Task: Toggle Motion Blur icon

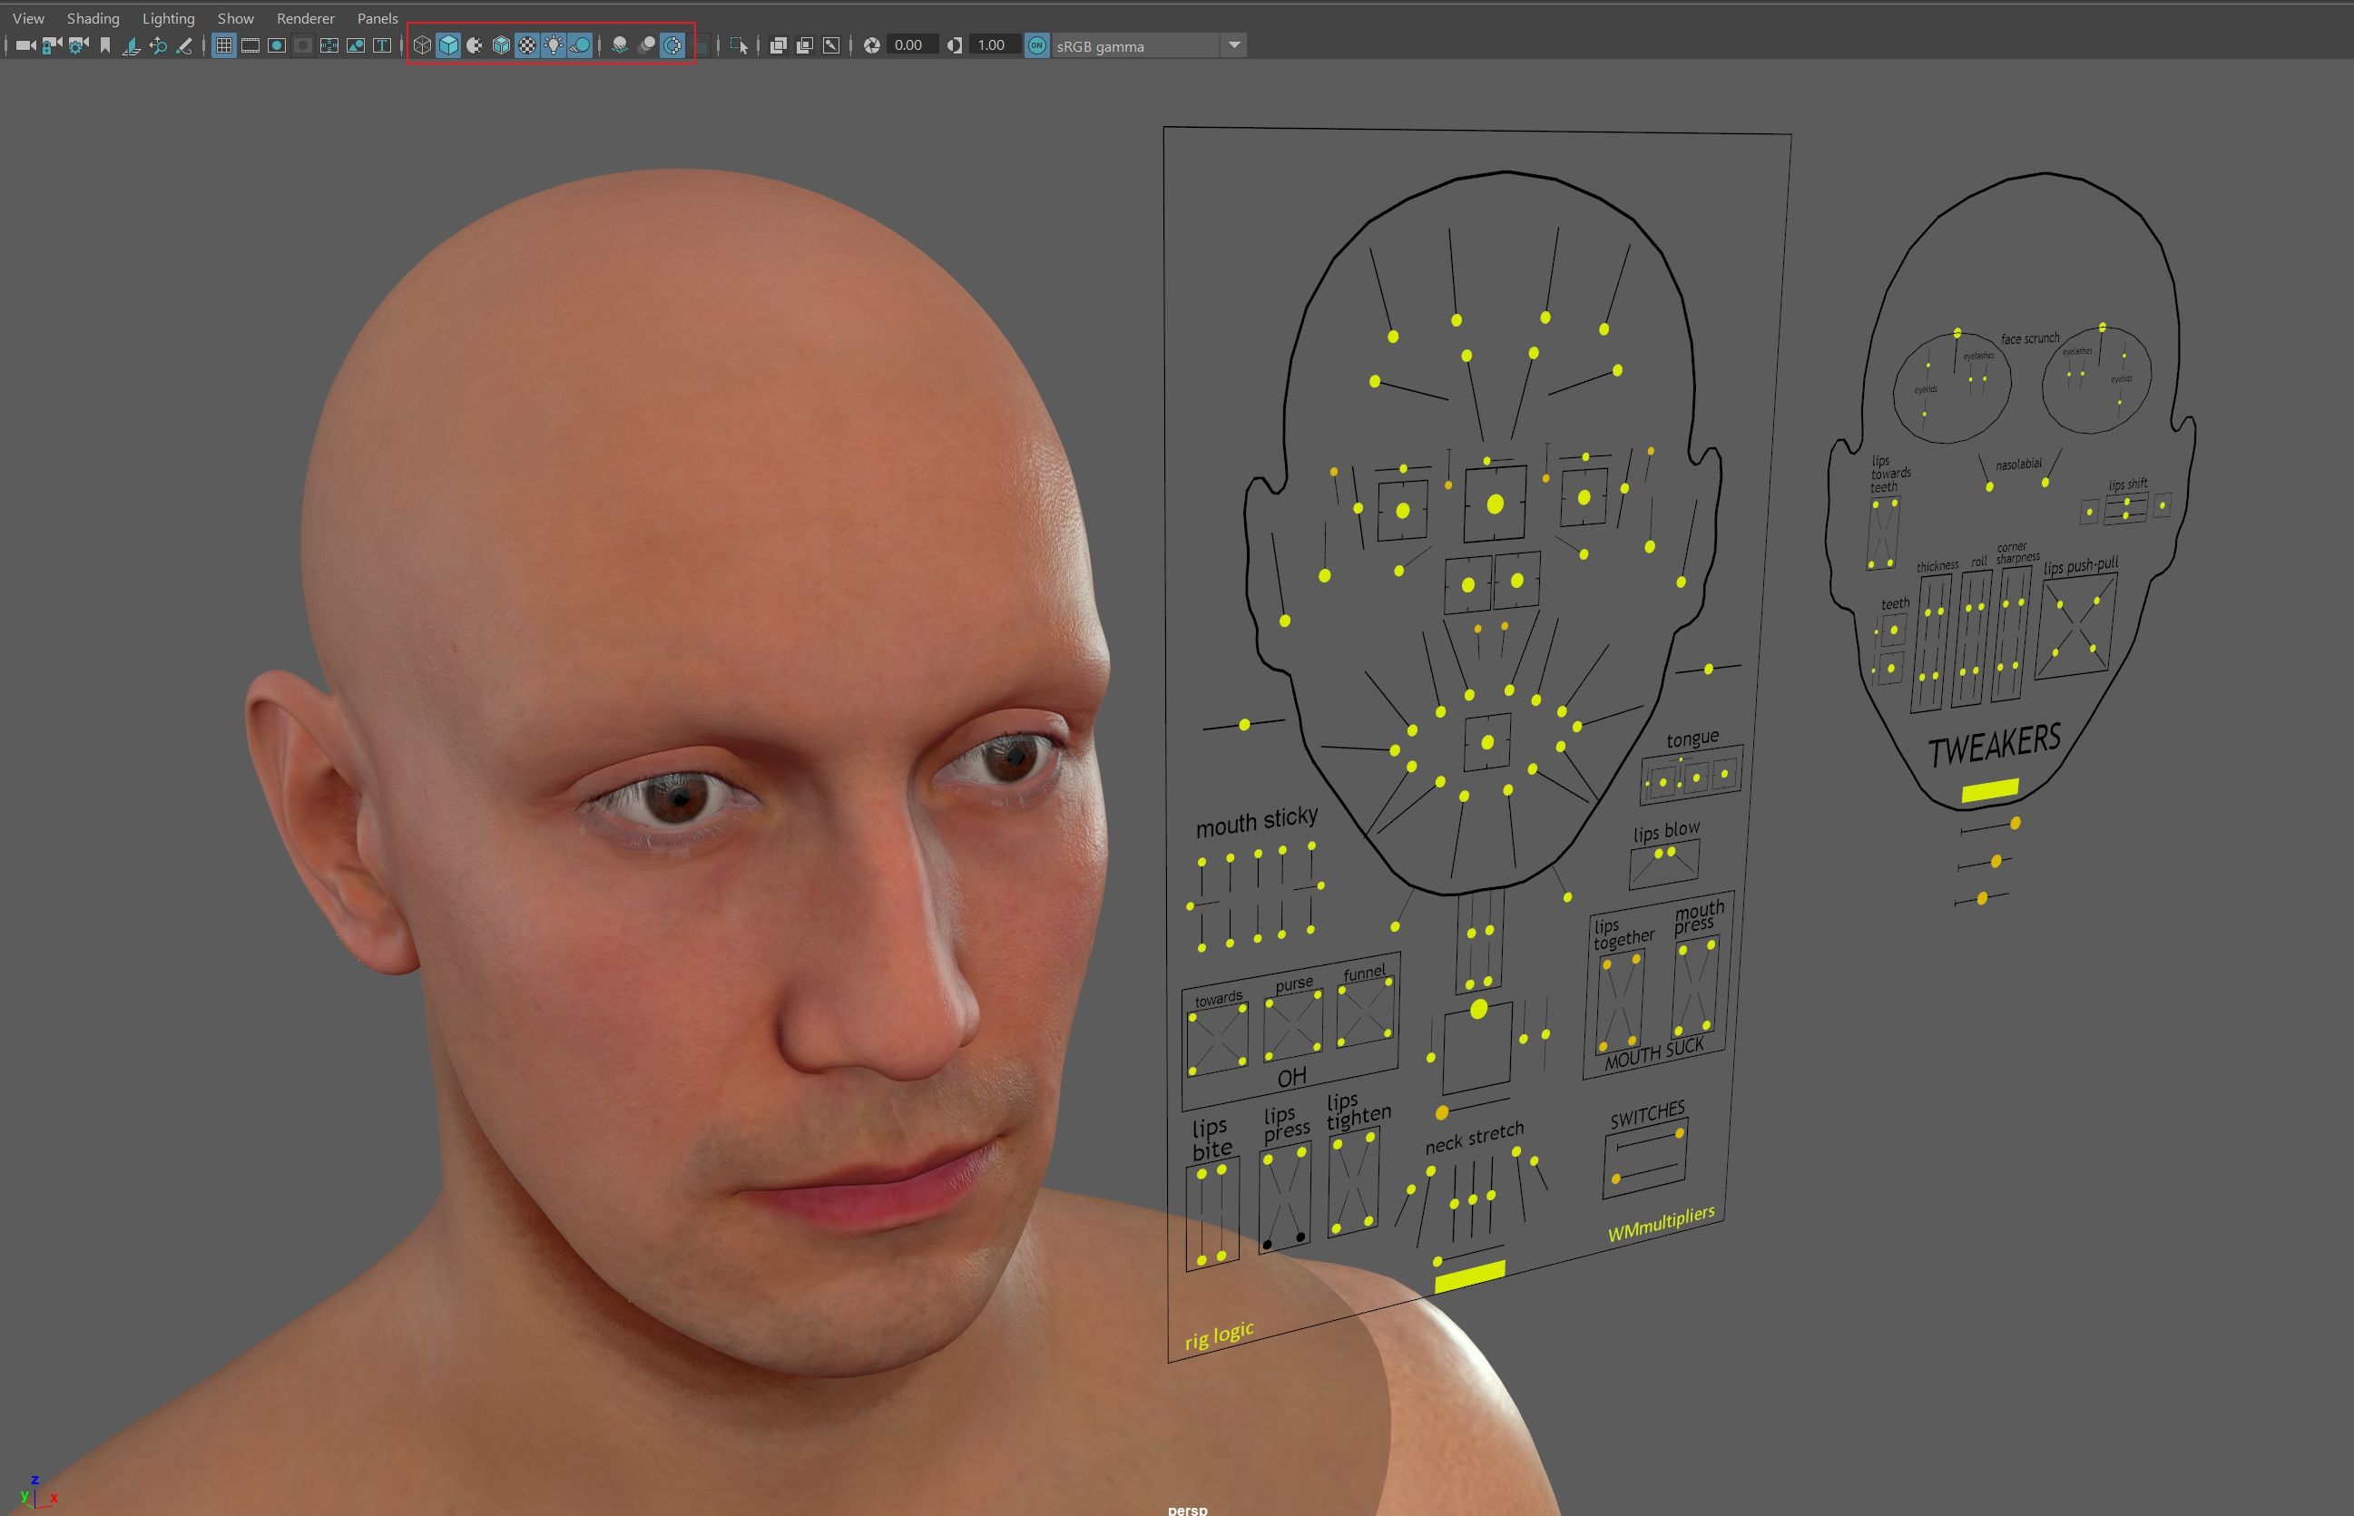Action: pyautogui.click(x=647, y=45)
